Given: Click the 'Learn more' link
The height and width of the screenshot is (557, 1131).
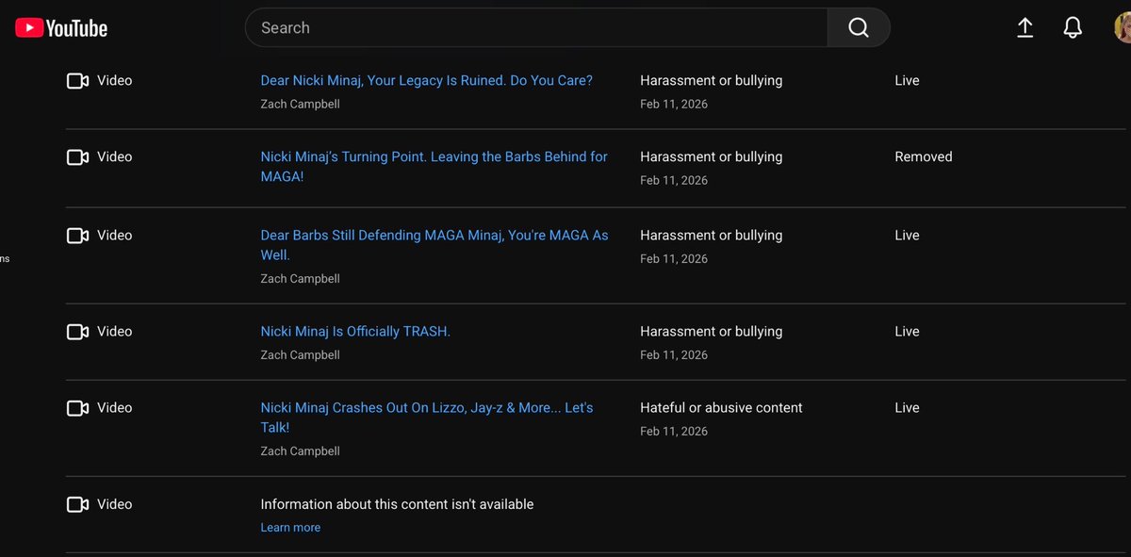Looking at the screenshot, I should 290,527.
